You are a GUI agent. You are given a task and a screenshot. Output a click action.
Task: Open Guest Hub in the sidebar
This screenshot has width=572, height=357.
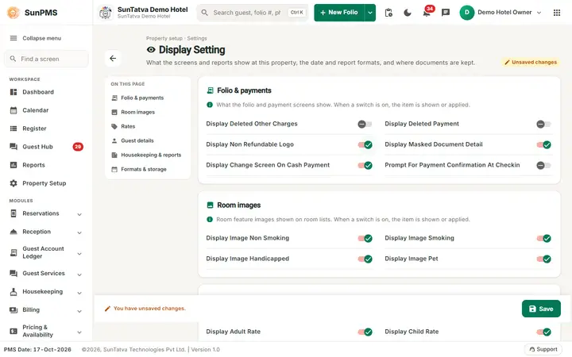coord(46,147)
